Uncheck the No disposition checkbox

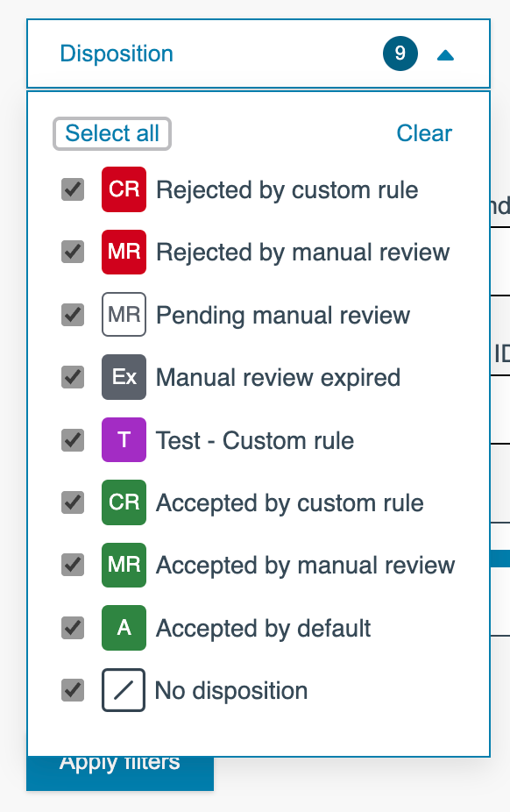point(73,690)
